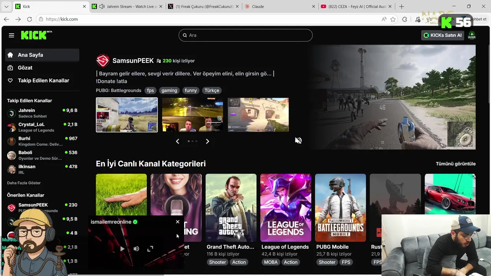Click FPS tag under PUBG Mobile
Screen dimensions: 491x276
(x=346, y=262)
